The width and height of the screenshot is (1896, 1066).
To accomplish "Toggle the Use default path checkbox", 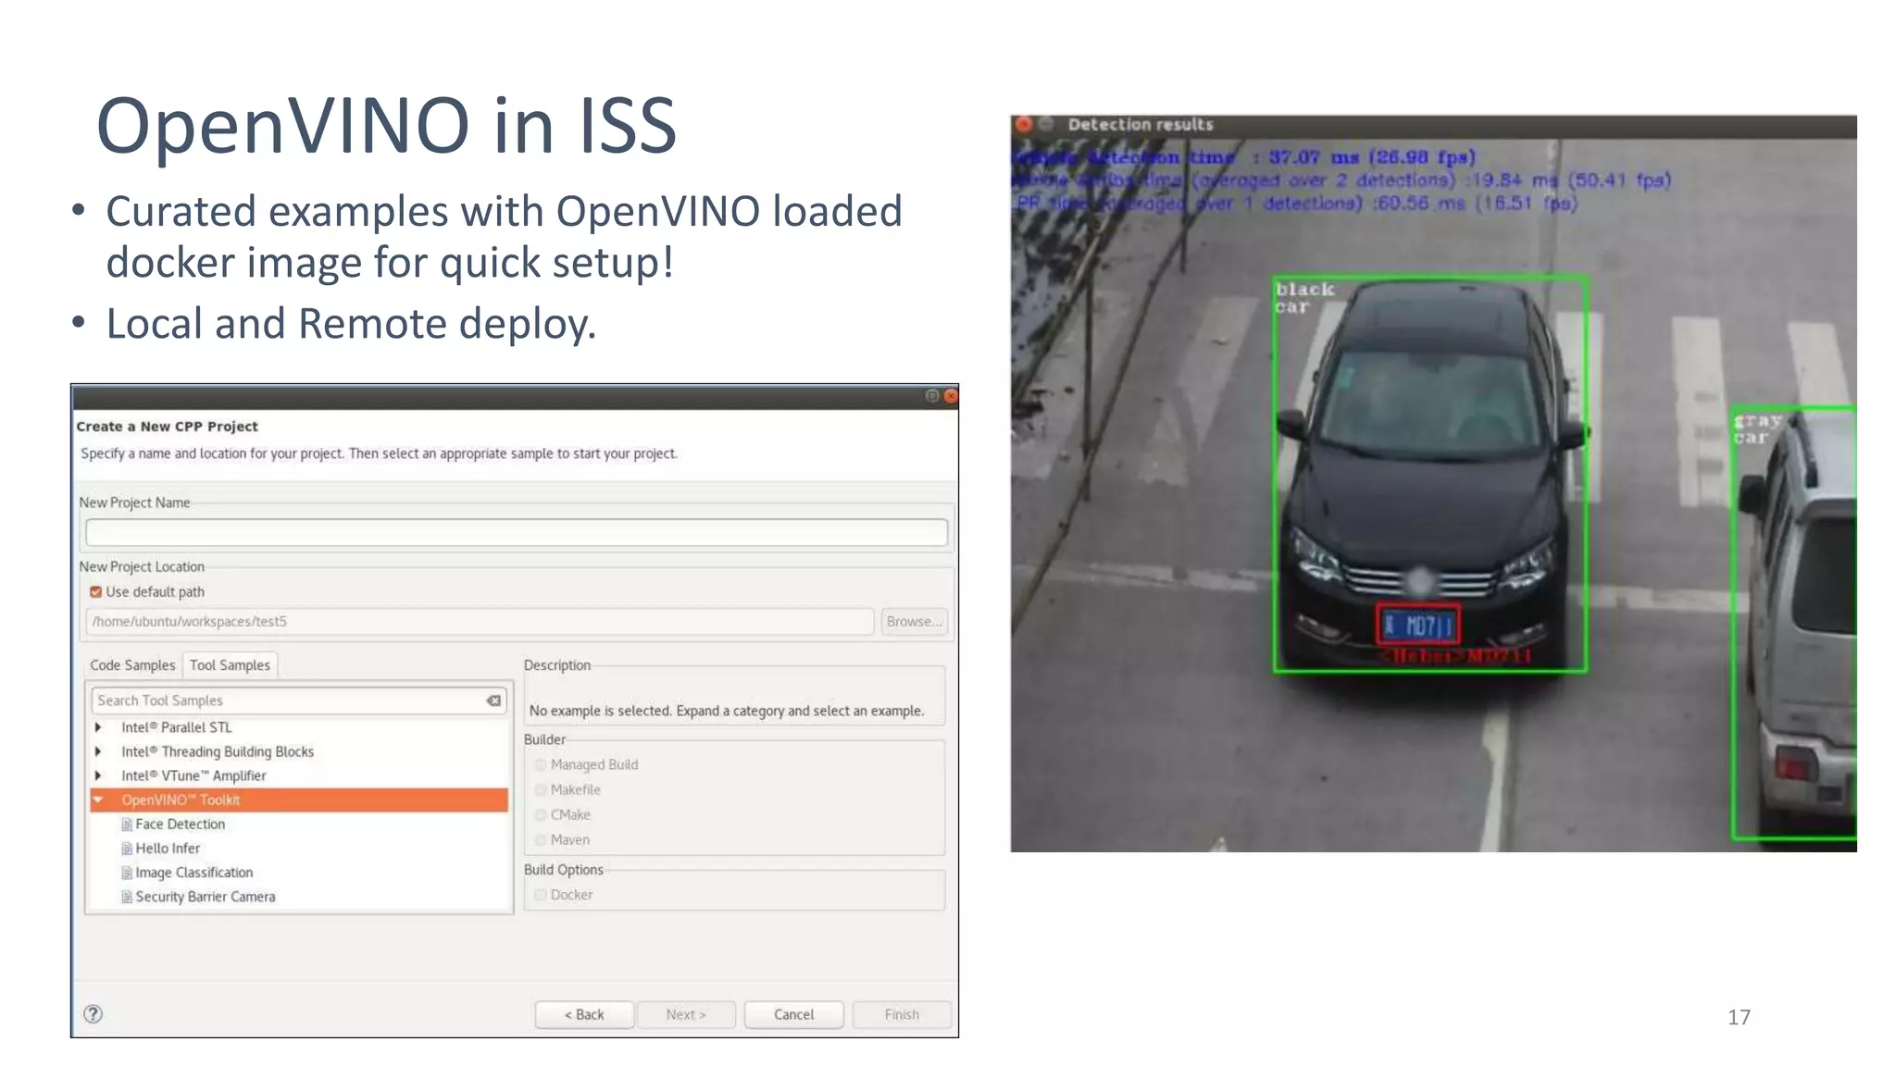I will coord(95,592).
